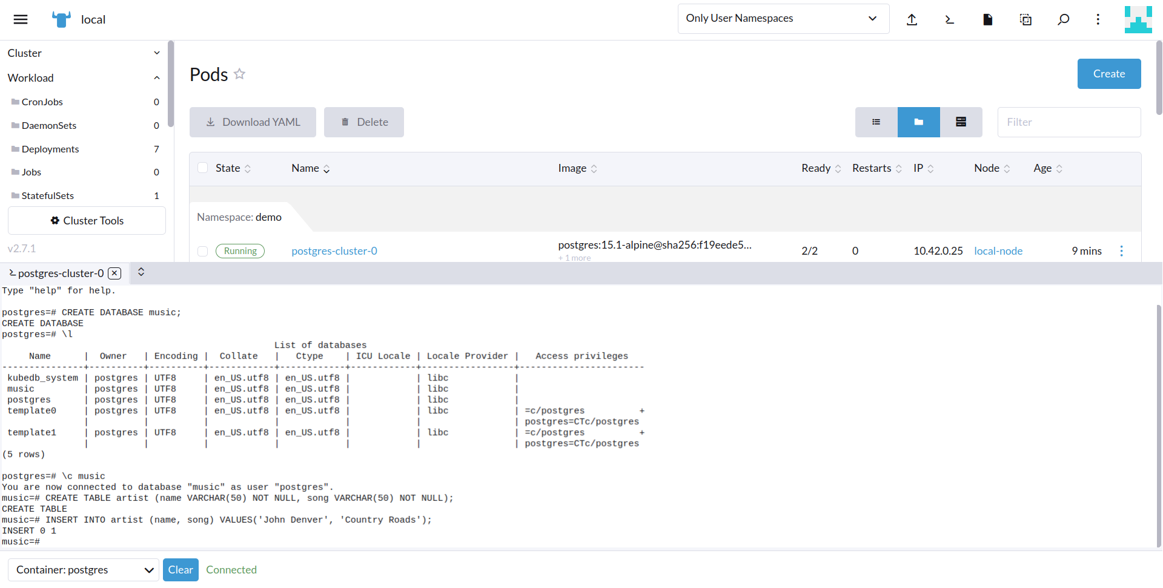Open the documentation file icon

(x=987, y=19)
